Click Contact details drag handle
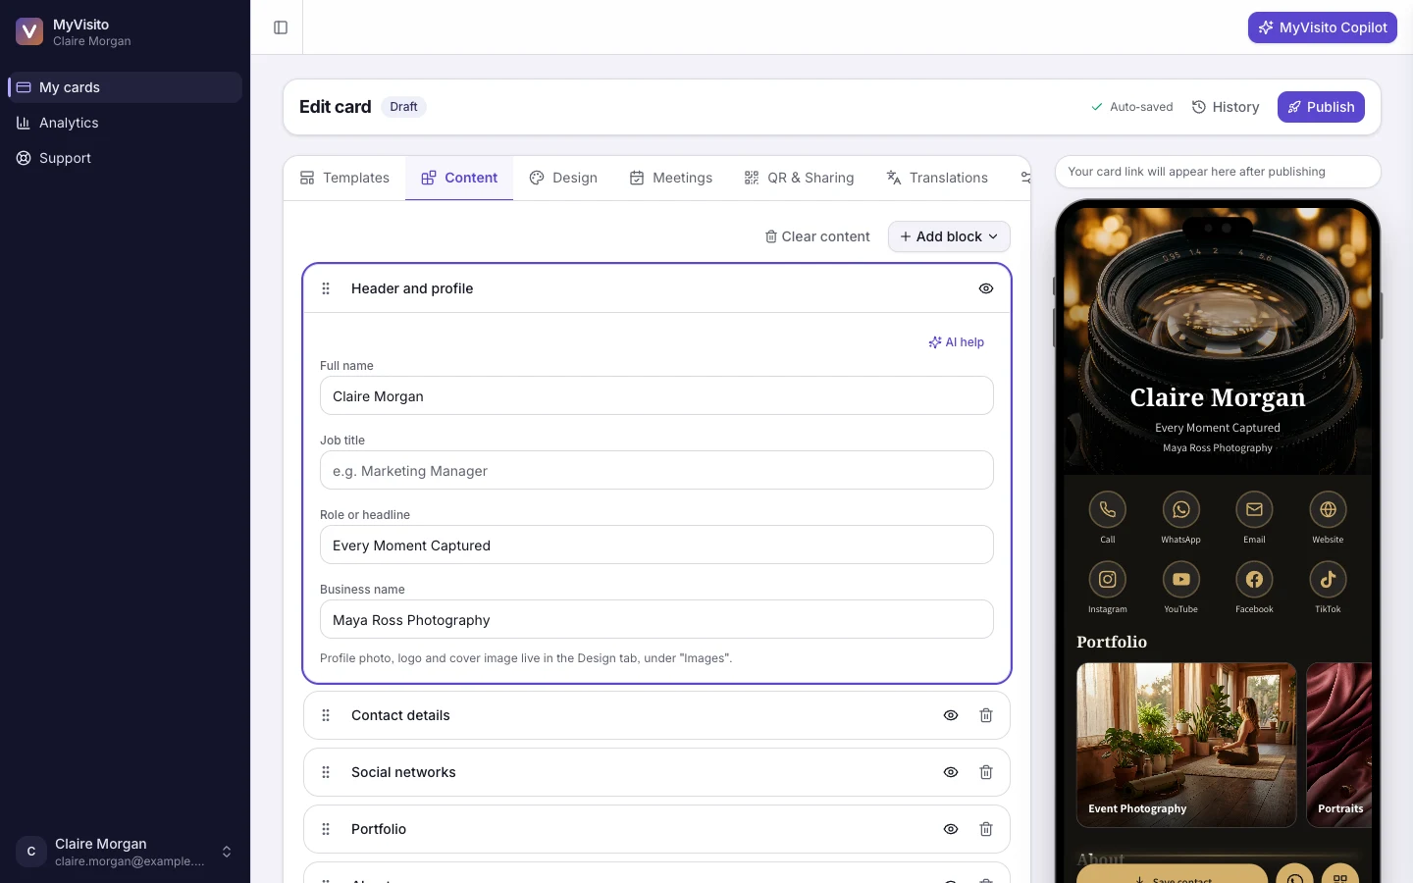 [x=326, y=715]
